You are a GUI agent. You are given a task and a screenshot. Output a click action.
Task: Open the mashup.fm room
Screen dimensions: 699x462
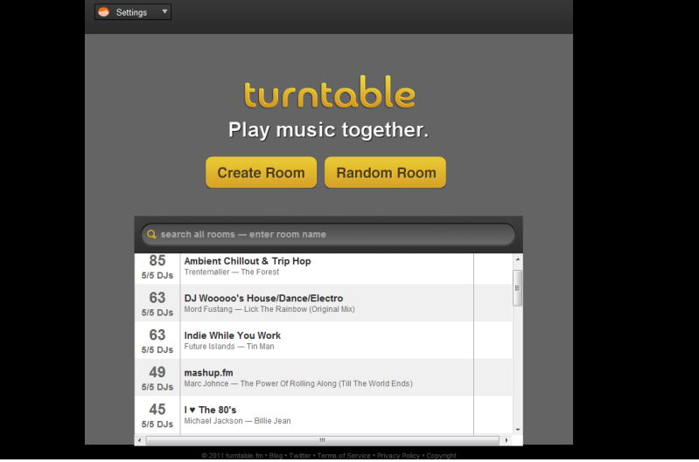(208, 373)
